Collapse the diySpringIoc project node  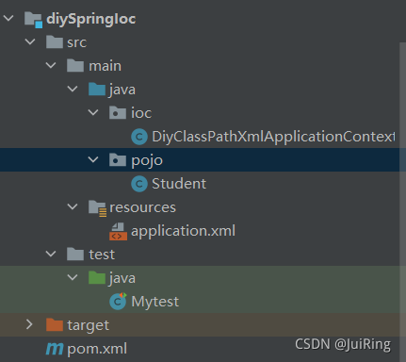click(x=8, y=18)
